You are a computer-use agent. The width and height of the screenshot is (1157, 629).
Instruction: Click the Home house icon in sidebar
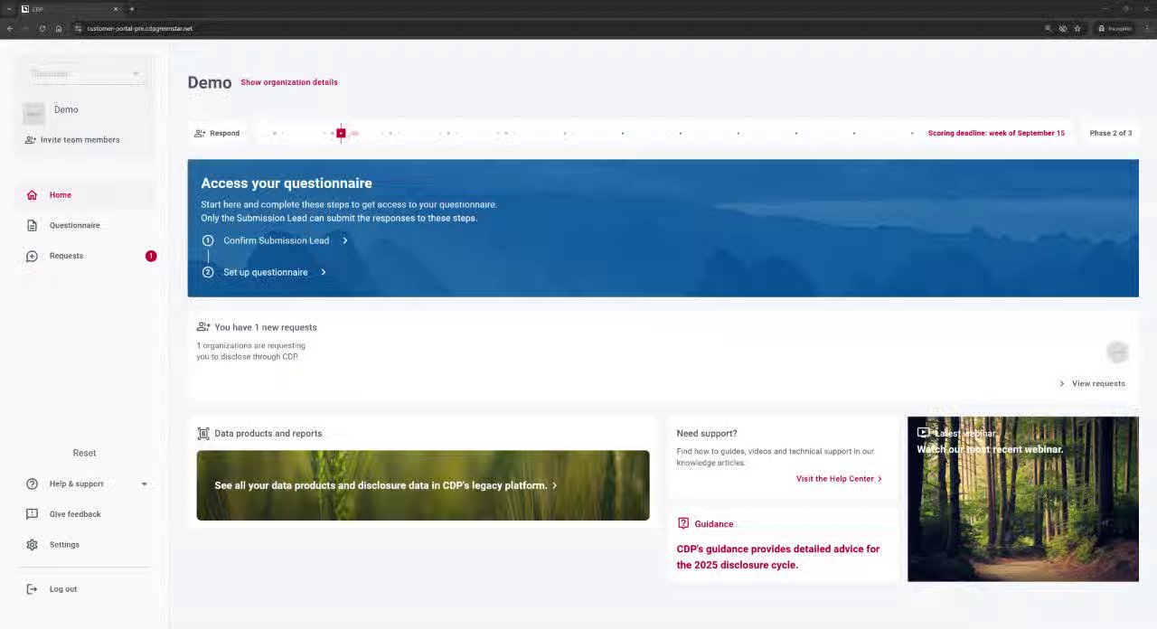point(32,195)
